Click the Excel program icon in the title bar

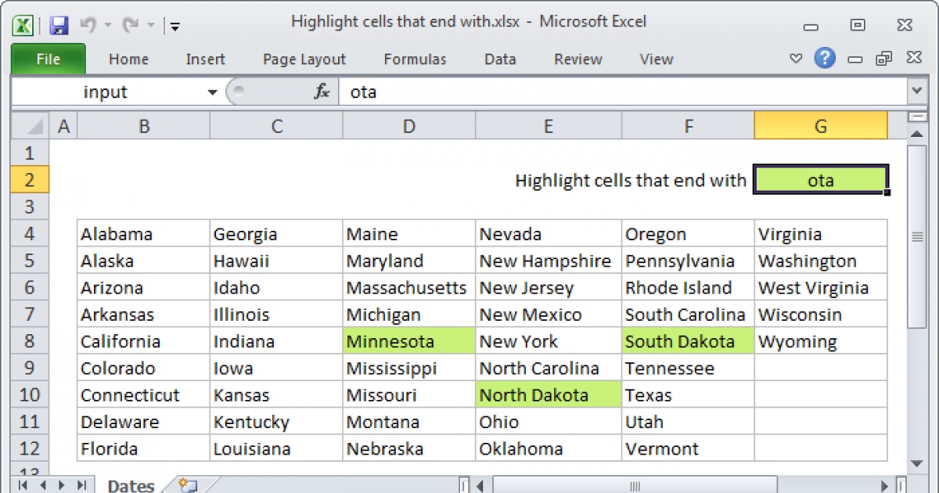click(x=22, y=24)
